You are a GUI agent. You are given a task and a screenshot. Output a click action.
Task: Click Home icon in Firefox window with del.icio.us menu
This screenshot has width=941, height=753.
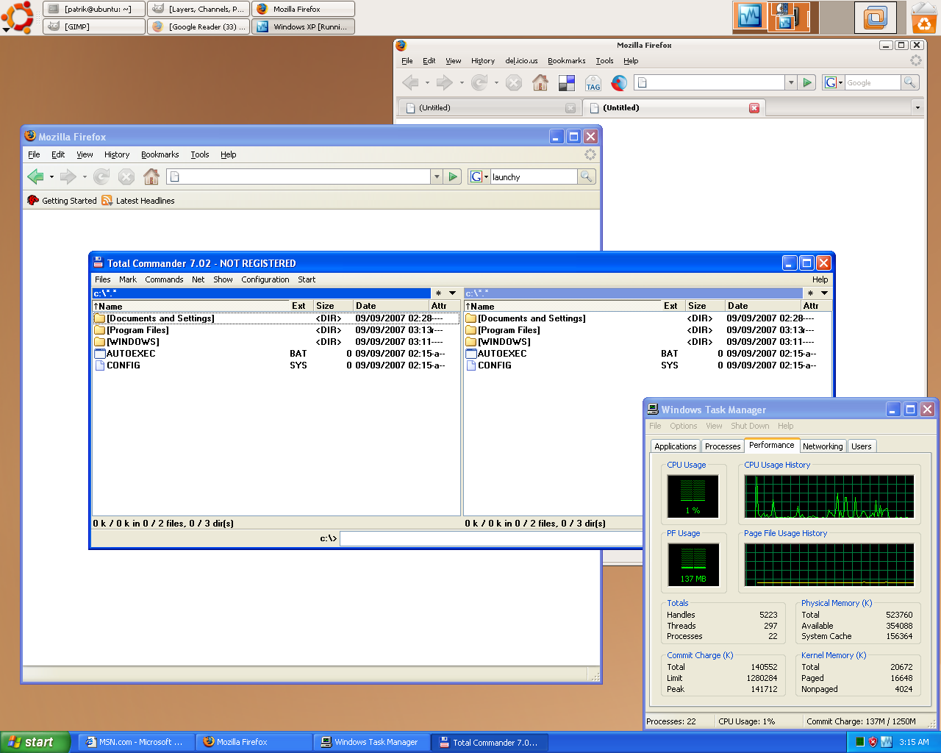point(540,82)
